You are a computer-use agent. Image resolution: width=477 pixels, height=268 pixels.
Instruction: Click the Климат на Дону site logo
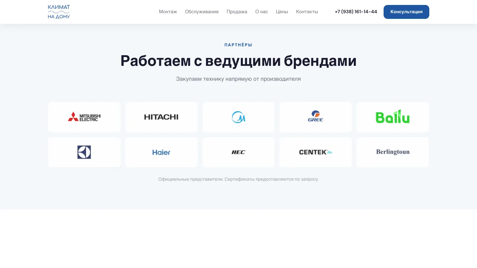59,12
